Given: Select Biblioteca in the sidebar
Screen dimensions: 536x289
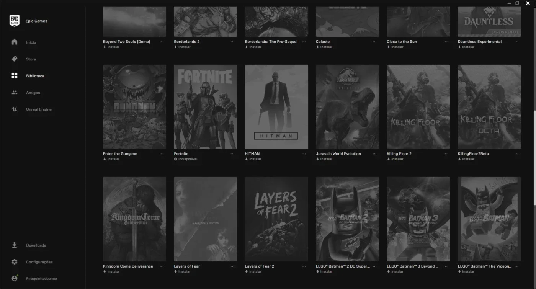Looking at the screenshot, I should pos(35,76).
